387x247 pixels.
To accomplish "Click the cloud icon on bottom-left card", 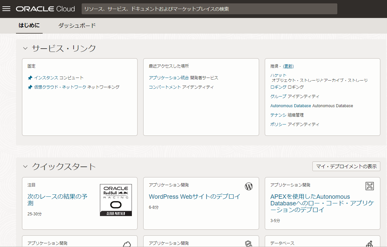I will point(127,244).
